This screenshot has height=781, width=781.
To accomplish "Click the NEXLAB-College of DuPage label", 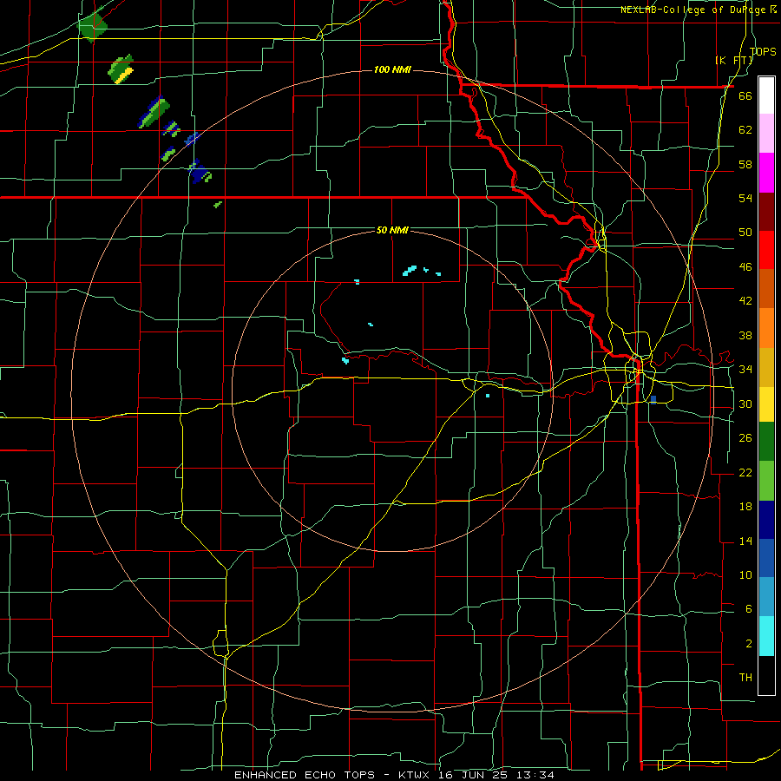I will [694, 10].
